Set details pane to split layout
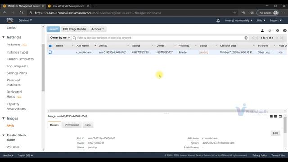 point(275,117)
